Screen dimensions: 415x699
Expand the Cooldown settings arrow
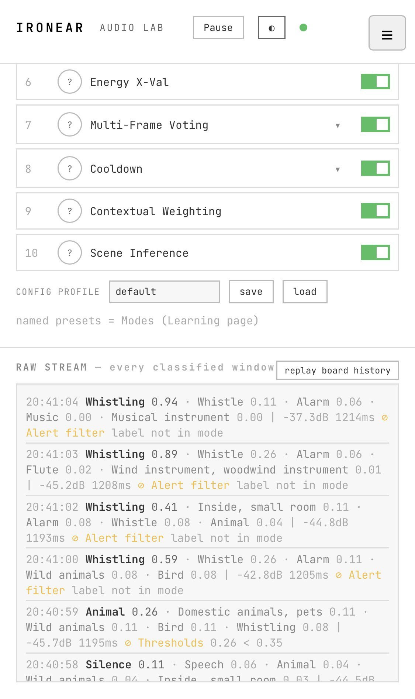coord(338,169)
